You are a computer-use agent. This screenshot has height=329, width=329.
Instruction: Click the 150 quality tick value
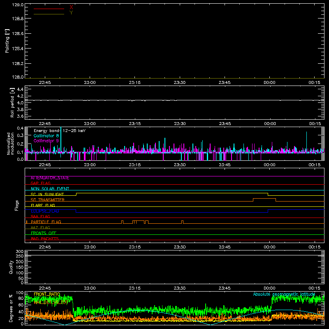pos(19,267)
